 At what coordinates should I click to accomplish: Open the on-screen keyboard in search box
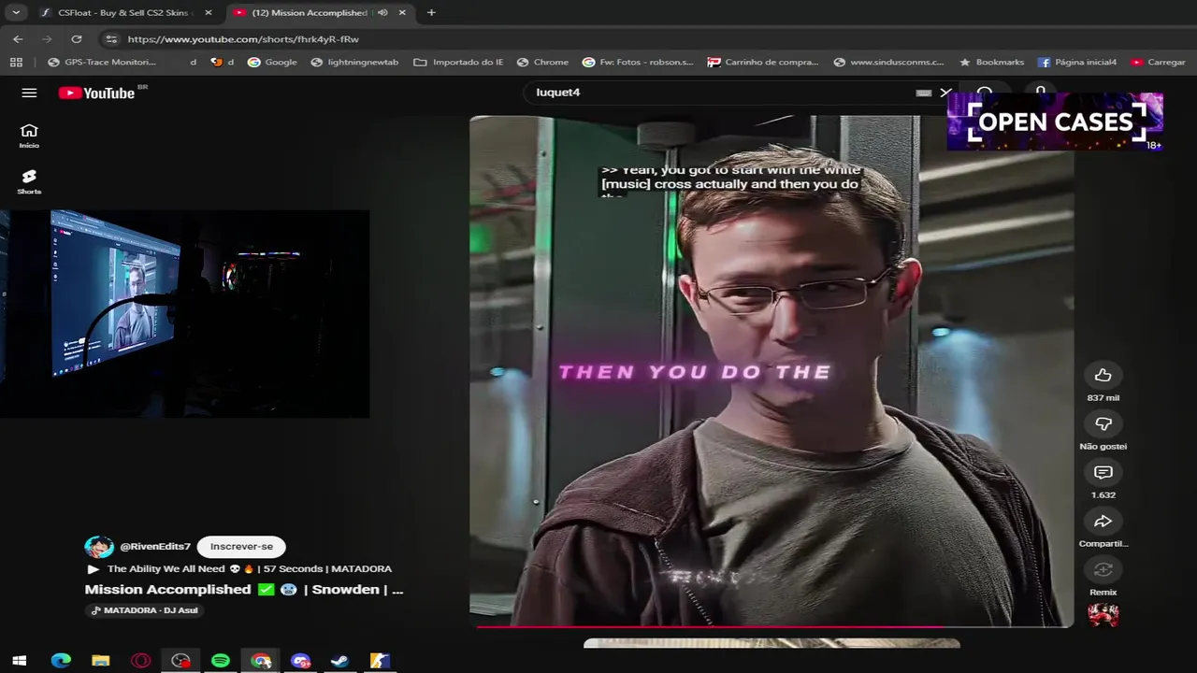click(923, 93)
